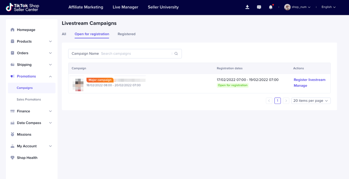Open the 20 items per page dropdown

pyautogui.click(x=311, y=101)
